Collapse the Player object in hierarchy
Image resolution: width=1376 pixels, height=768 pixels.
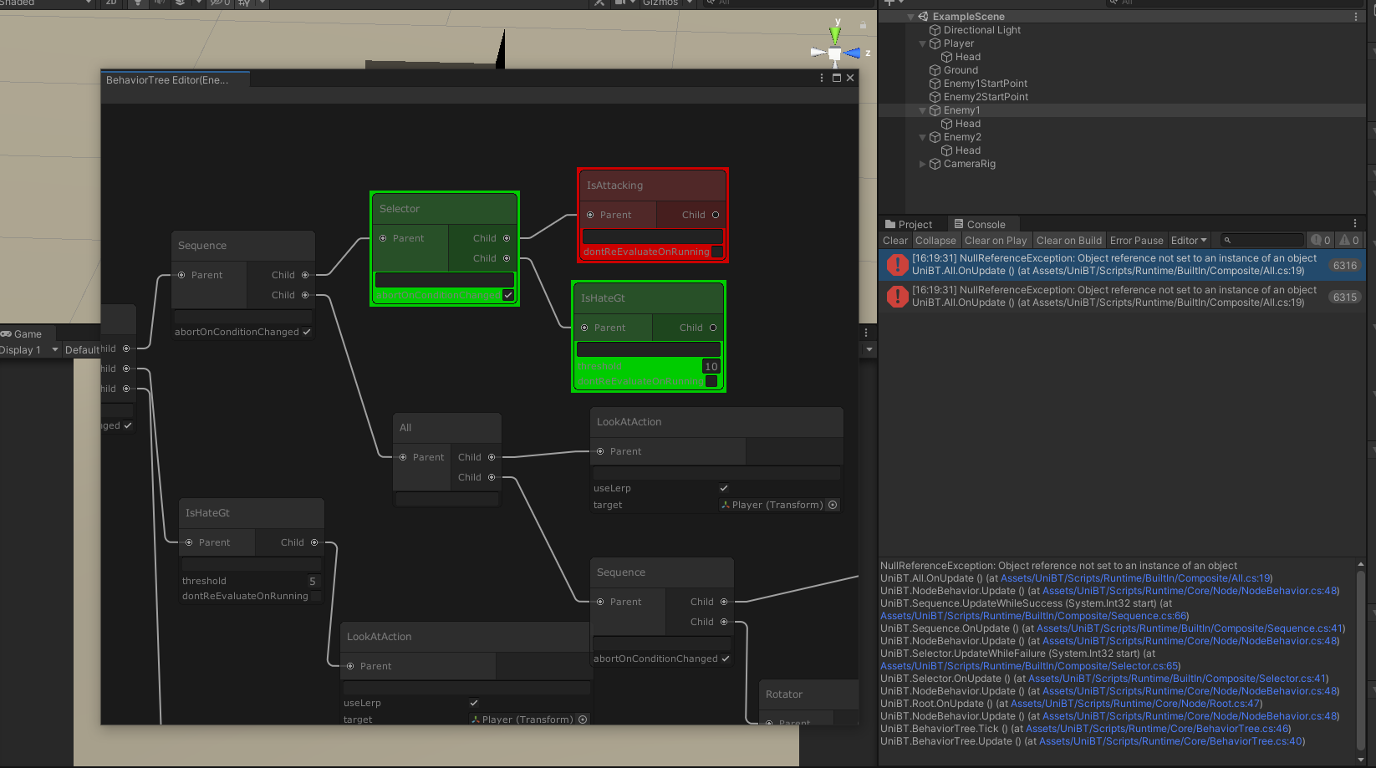(x=923, y=43)
